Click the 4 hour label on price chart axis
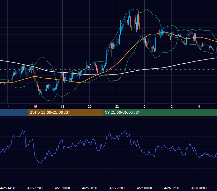 199,107
